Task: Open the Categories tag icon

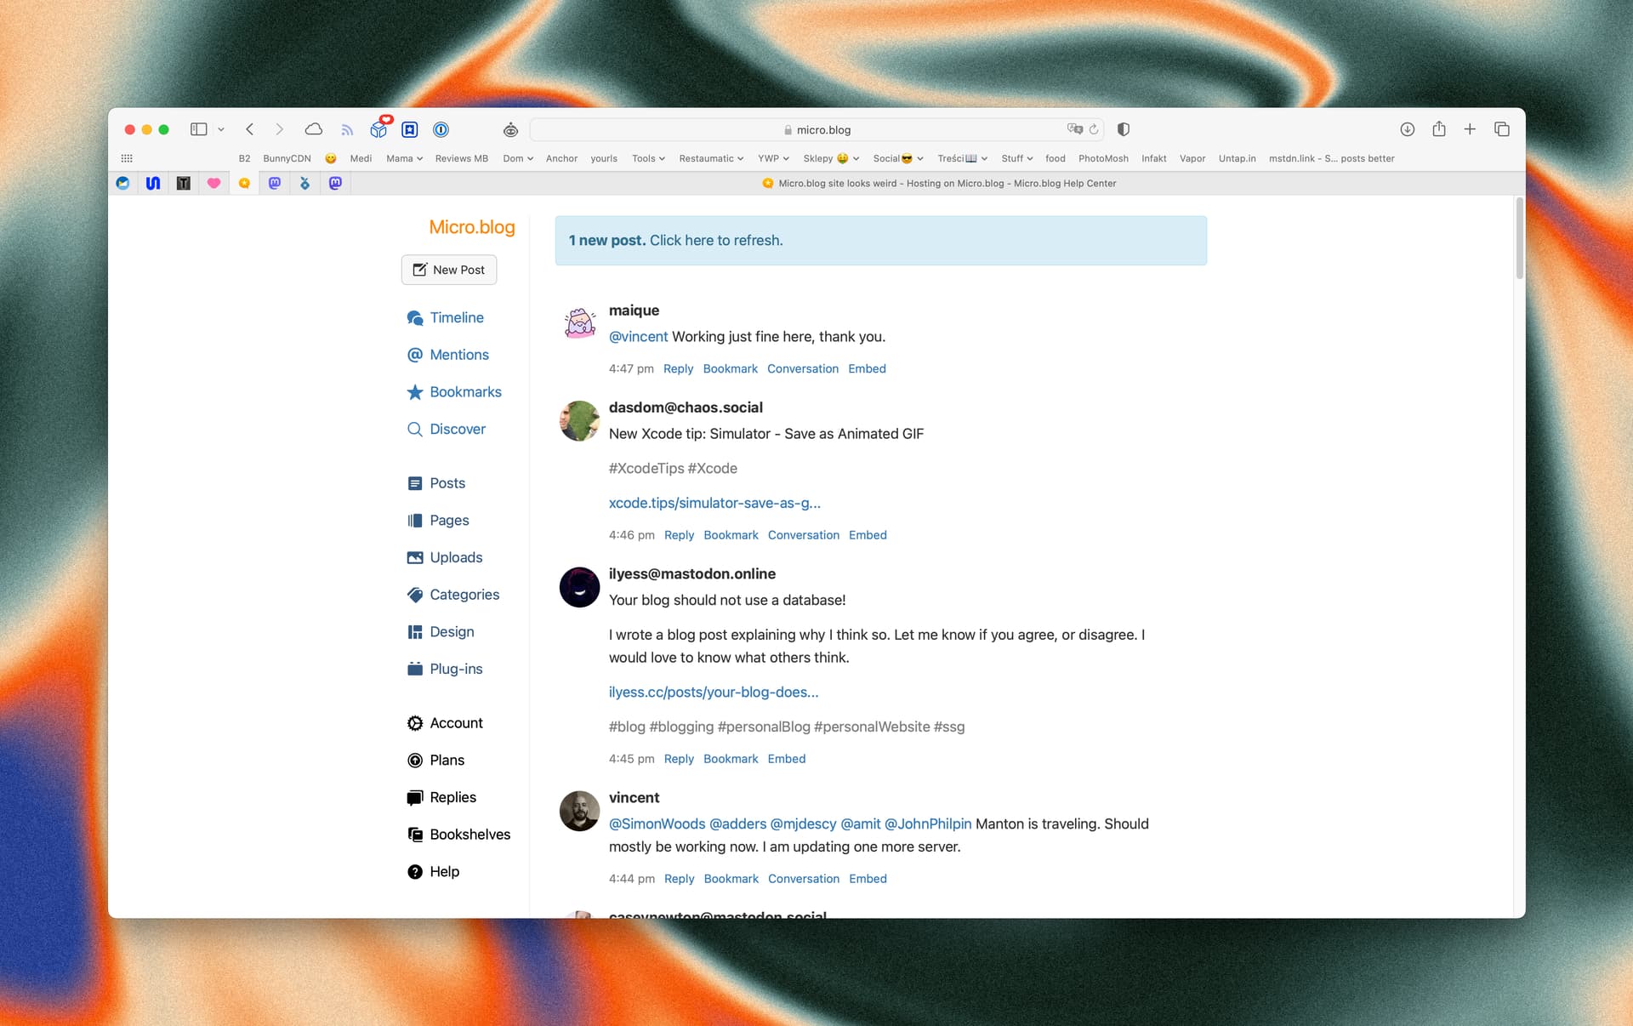Action: [x=415, y=595]
